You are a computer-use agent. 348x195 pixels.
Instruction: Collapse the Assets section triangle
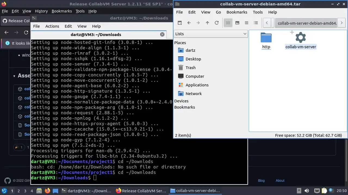pos(14,76)
